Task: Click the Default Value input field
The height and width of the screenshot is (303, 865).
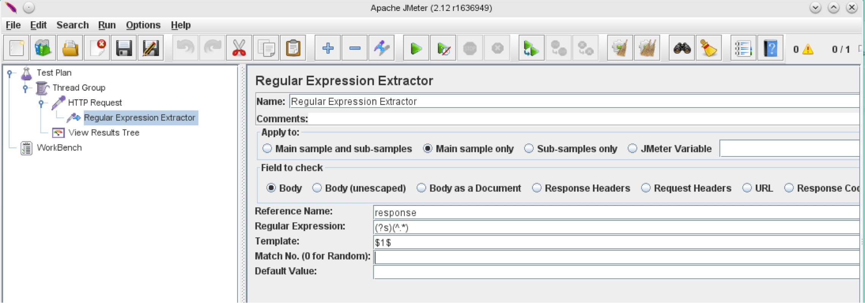Action: coord(616,272)
